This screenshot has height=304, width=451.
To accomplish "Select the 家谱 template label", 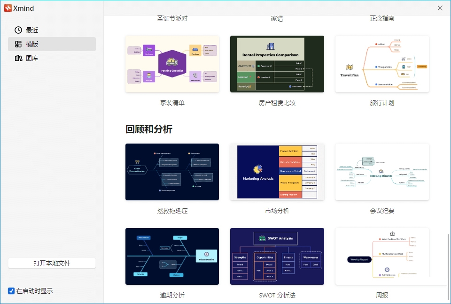I will (x=277, y=18).
